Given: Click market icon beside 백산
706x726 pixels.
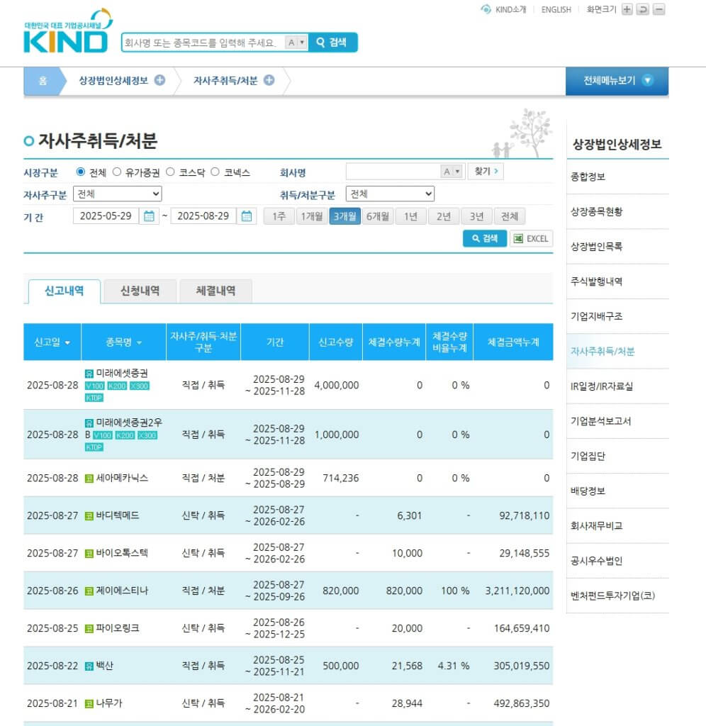Looking at the screenshot, I should click(89, 666).
